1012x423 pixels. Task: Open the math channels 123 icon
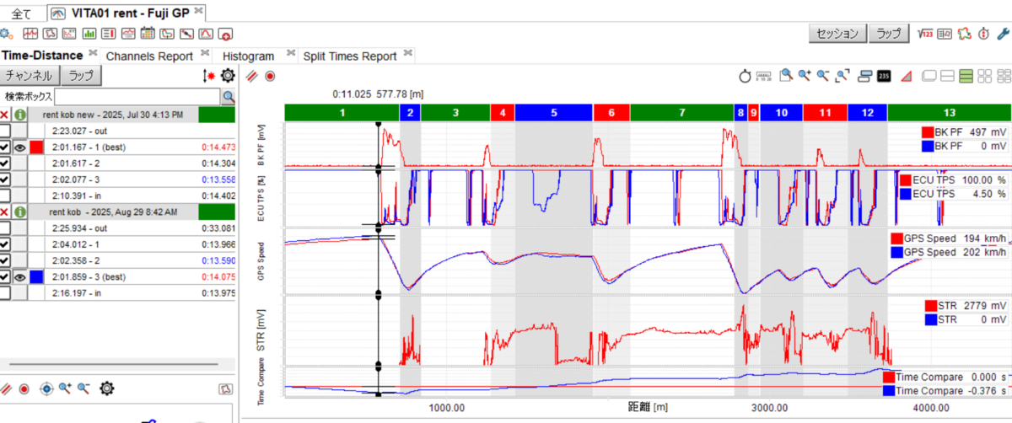pyautogui.click(x=925, y=34)
